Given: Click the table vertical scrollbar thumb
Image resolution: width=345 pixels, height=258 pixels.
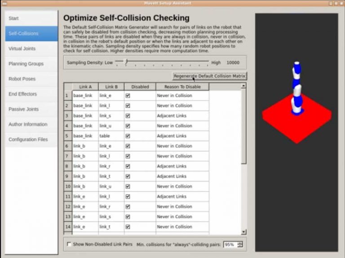Looking at the screenshot, I should (x=243, y=126).
